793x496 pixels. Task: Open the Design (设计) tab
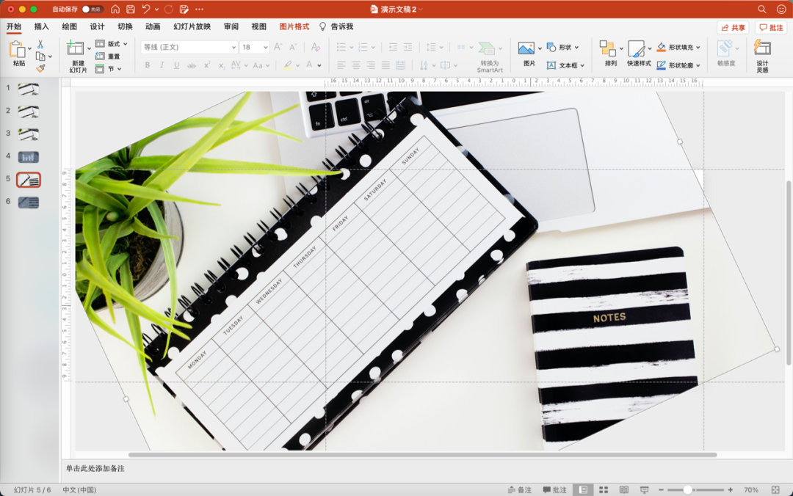coord(97,26)
